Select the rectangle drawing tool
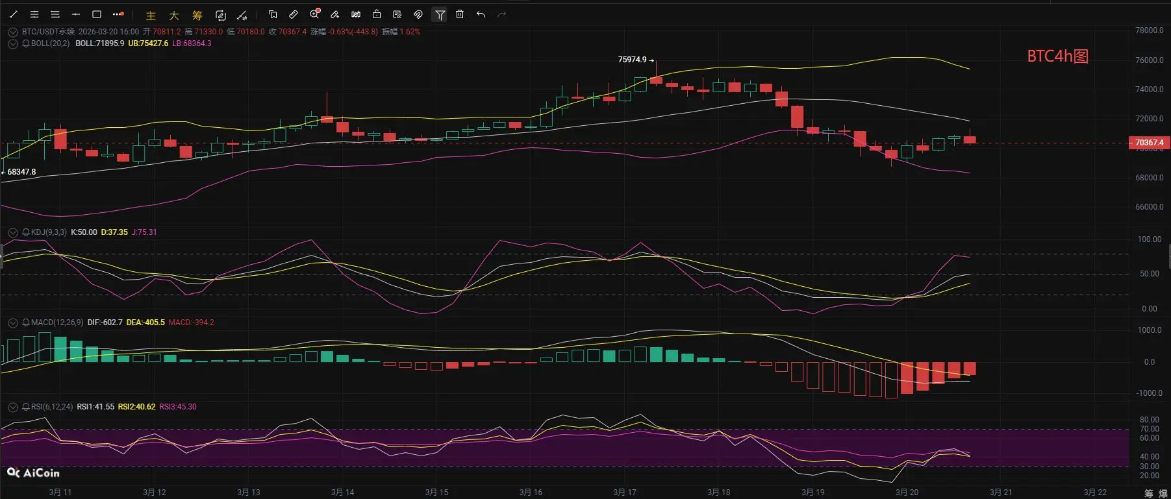1171x499 pixels. pyautogui.click(x=97, y=14)
